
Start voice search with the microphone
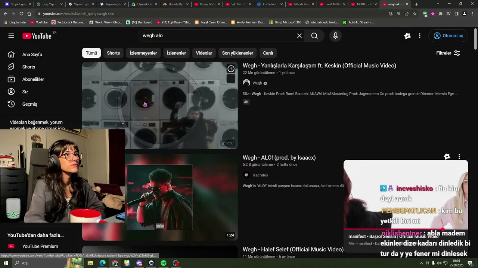pyautogui.click(x=335, y=36)
